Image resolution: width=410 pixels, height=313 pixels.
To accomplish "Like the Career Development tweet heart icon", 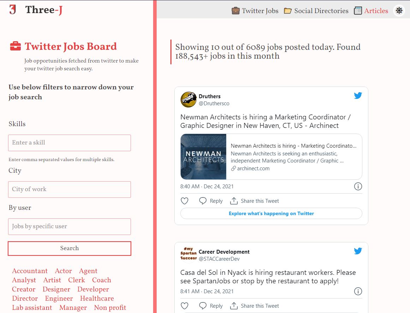I will 185,306.
